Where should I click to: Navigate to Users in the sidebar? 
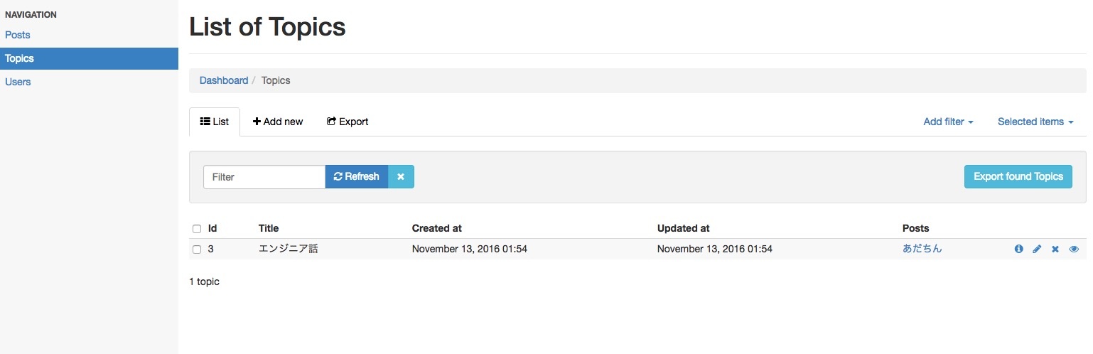pos(18,82)
